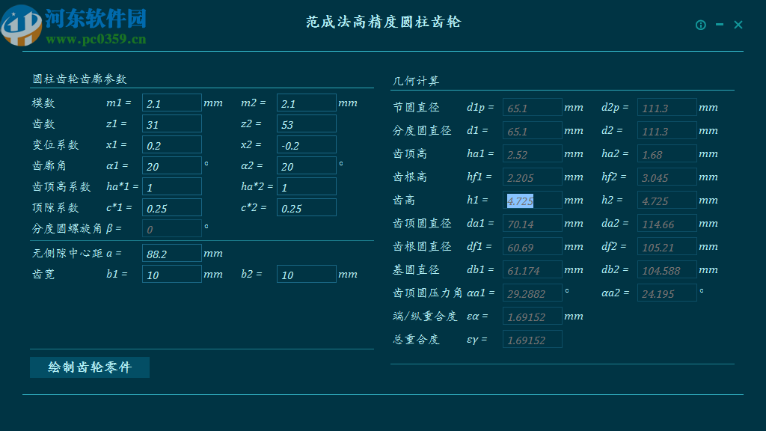The image size is (766, 431).
Task: Edit the ha*2 addendum coefficient field
Action: [306, 186]
